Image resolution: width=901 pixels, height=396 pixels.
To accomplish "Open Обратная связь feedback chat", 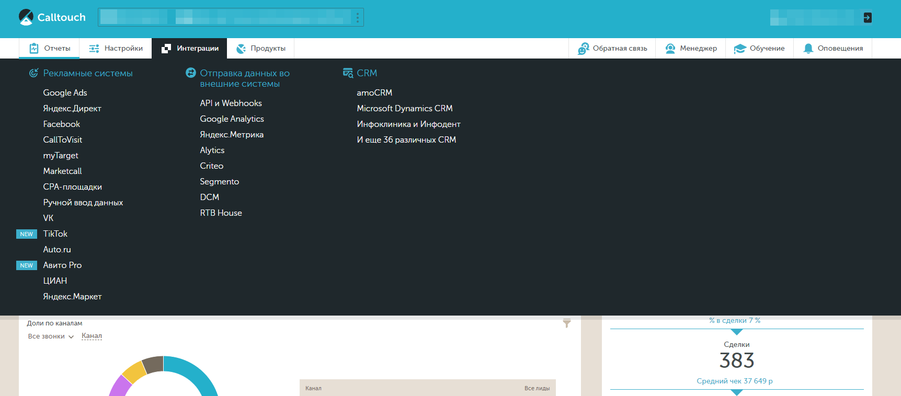I will click(x=612, y=49).
